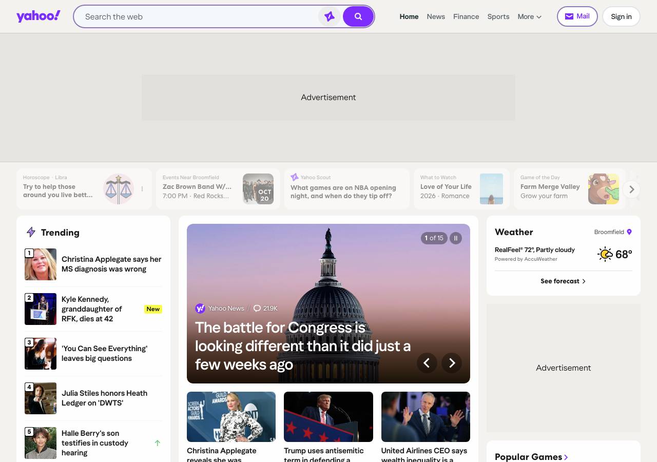Expand the More navigation menu

(x=530, y=16)
